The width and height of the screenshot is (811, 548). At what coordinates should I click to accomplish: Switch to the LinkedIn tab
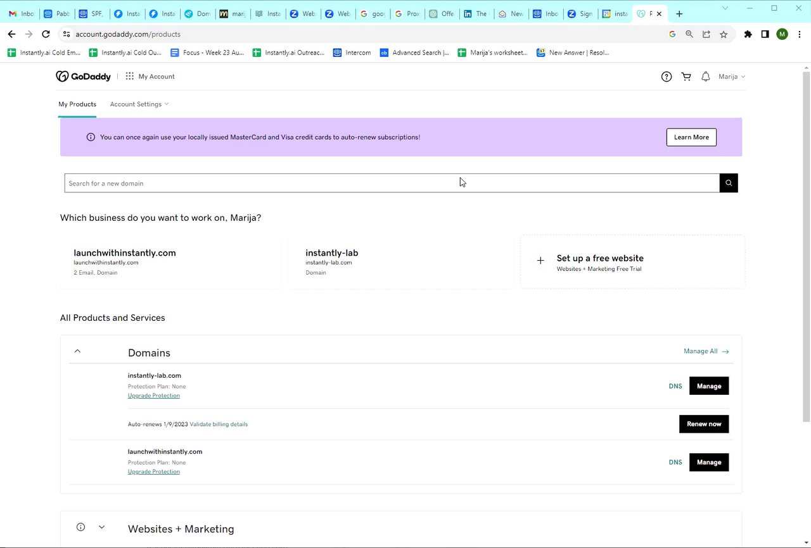(x=475, y=13)
